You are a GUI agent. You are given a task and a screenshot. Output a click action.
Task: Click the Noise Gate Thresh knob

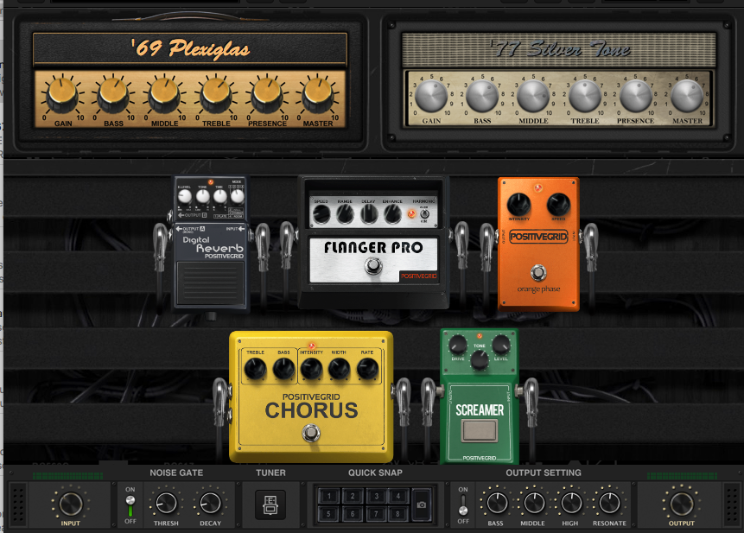click(x=166, y=503)
